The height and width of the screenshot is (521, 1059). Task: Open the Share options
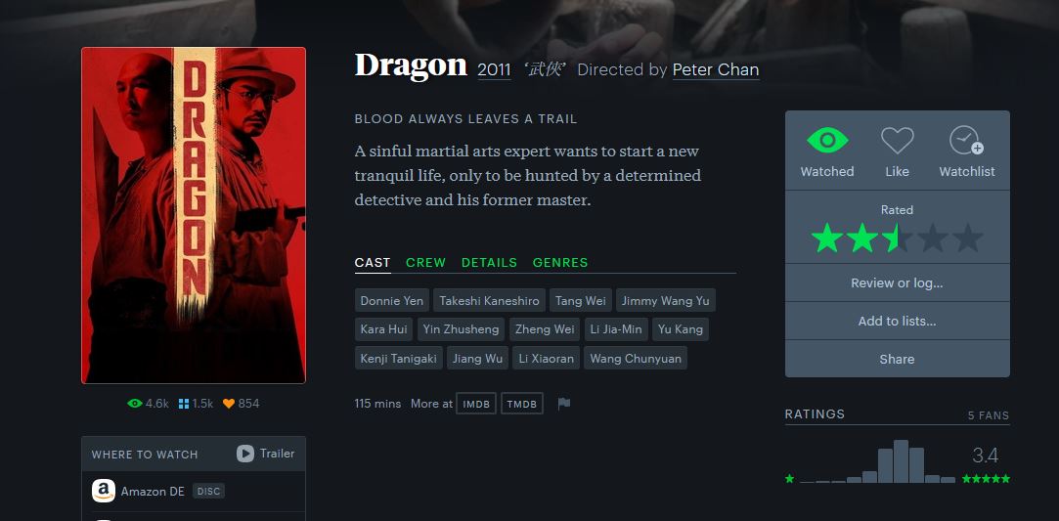pyautogui.click(x=897, y=359)
